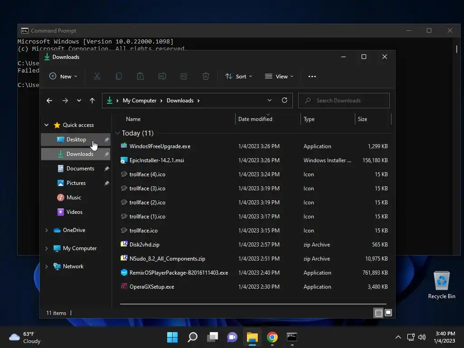Click File Explorer taskbar icon
Viewport: 464px width, 348px height.
point(252,337)
